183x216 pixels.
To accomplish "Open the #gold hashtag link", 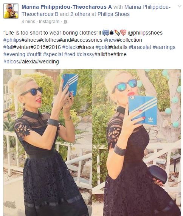I will [102, 47].
